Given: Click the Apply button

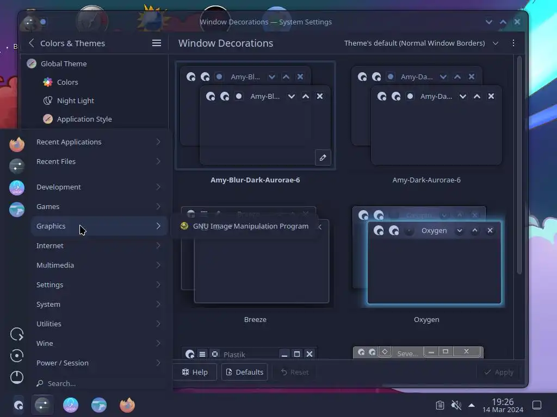Looking at the screenshot, I should tap(499, 372).
